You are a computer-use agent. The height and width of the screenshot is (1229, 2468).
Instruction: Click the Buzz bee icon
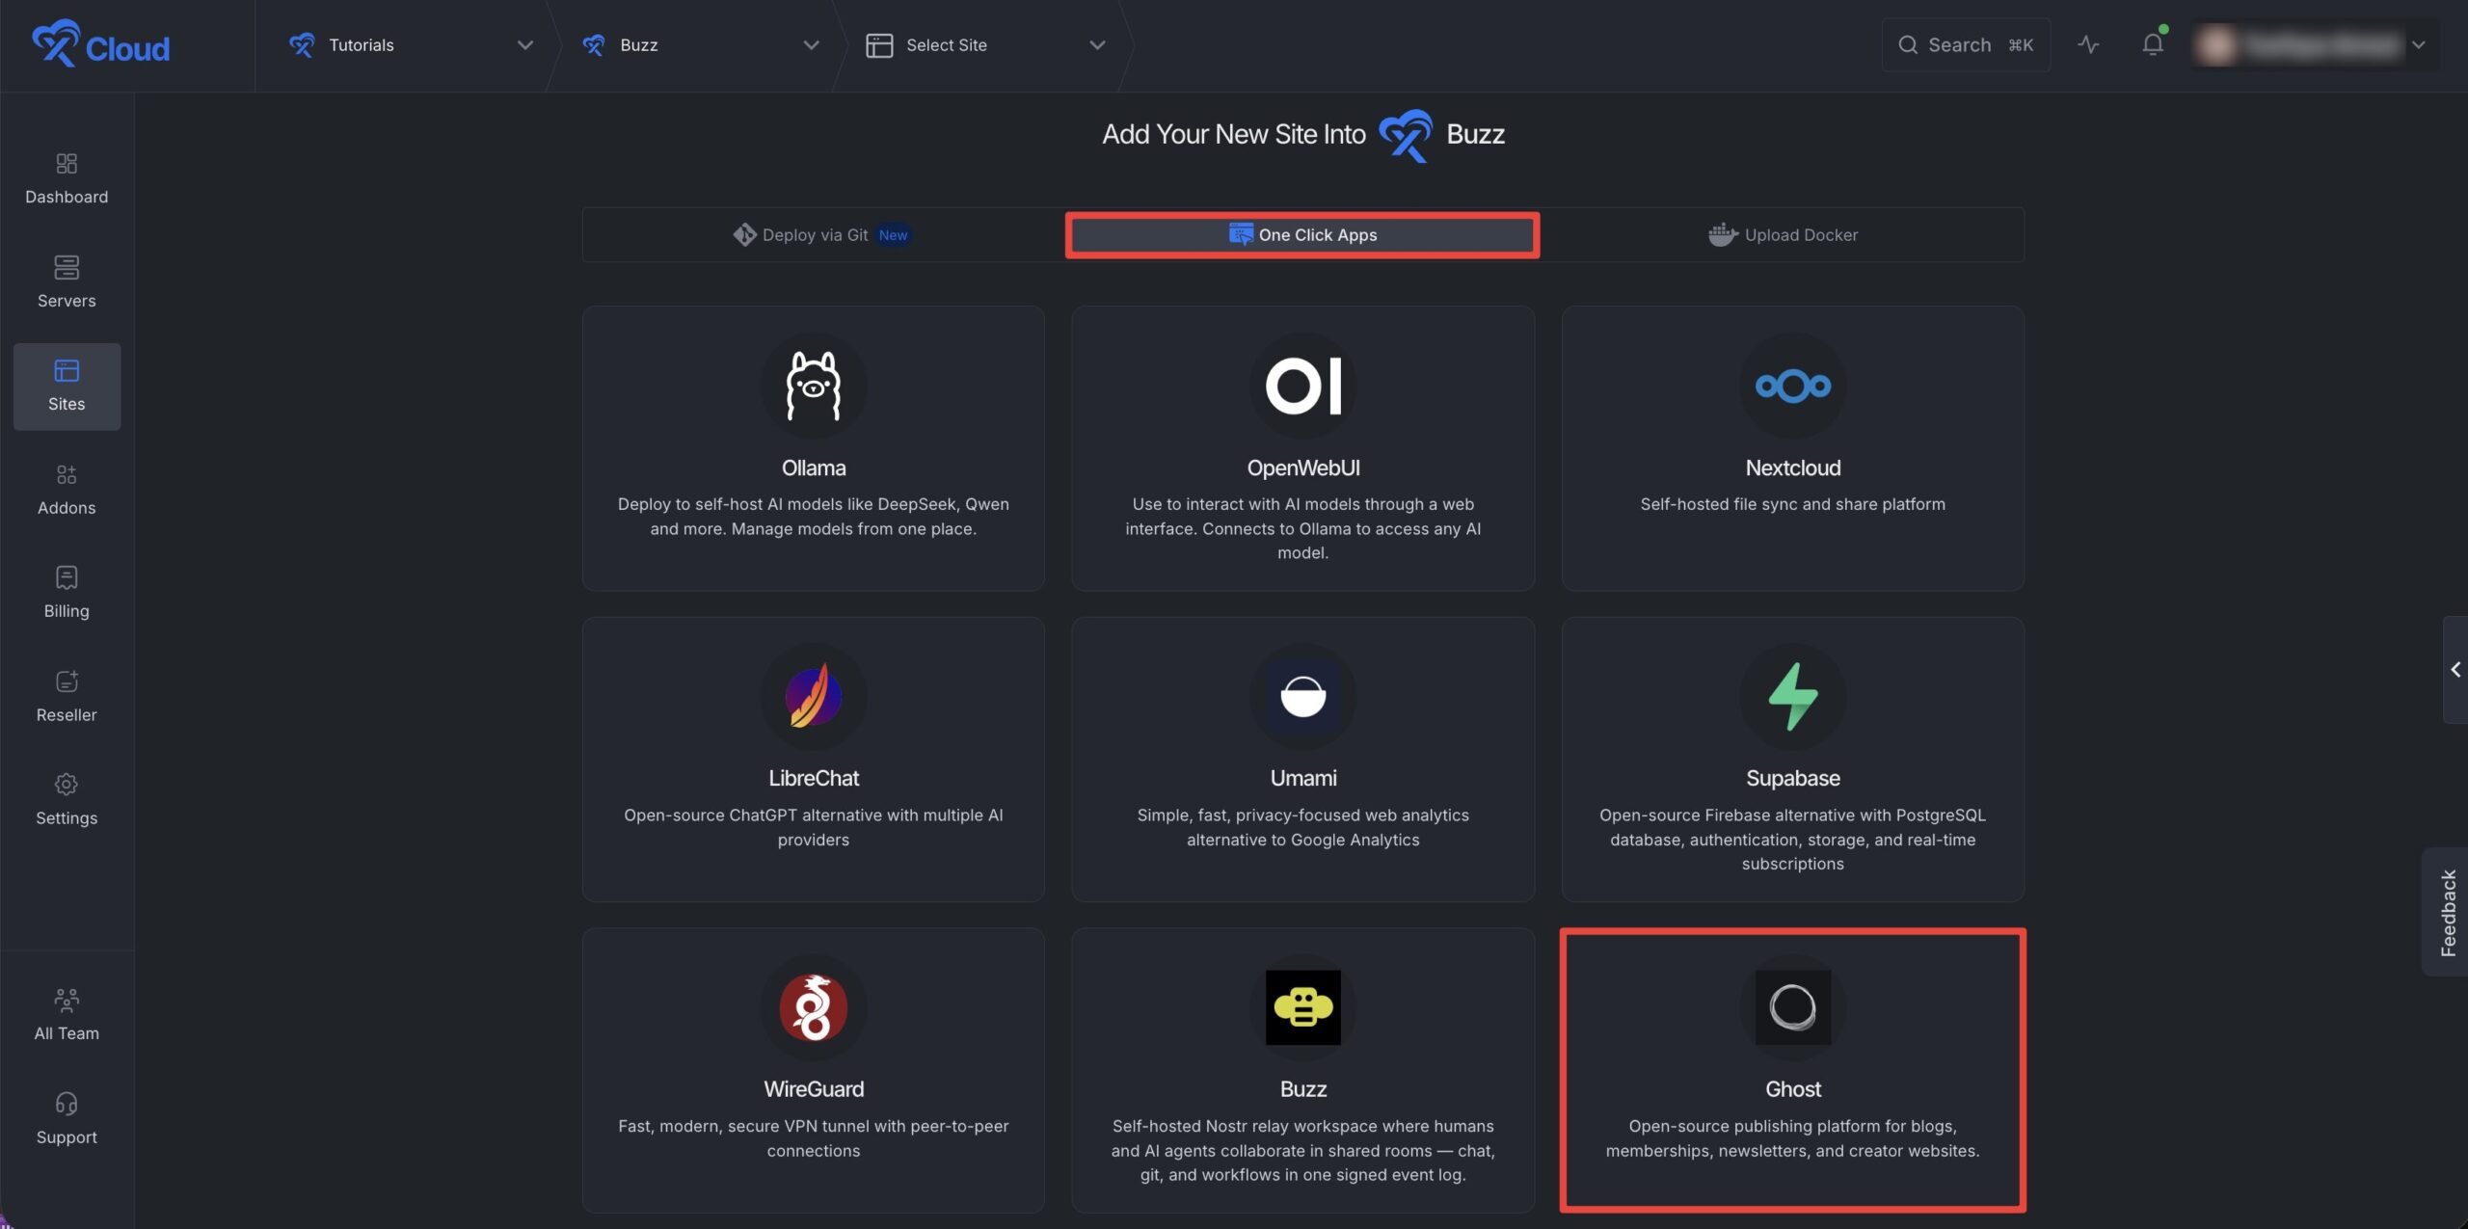tap(1303, 1007)
